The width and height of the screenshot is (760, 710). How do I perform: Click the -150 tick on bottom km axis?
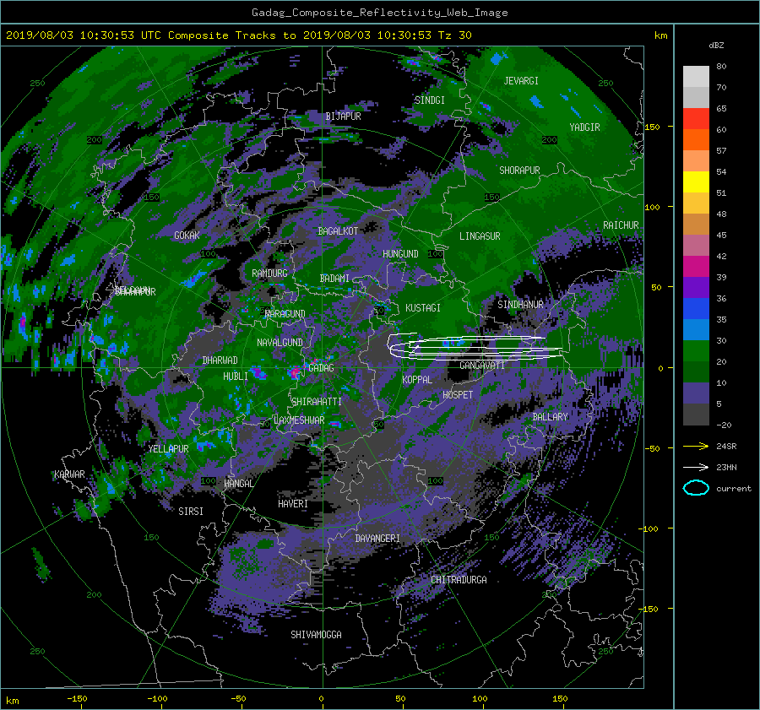point(77,699)
